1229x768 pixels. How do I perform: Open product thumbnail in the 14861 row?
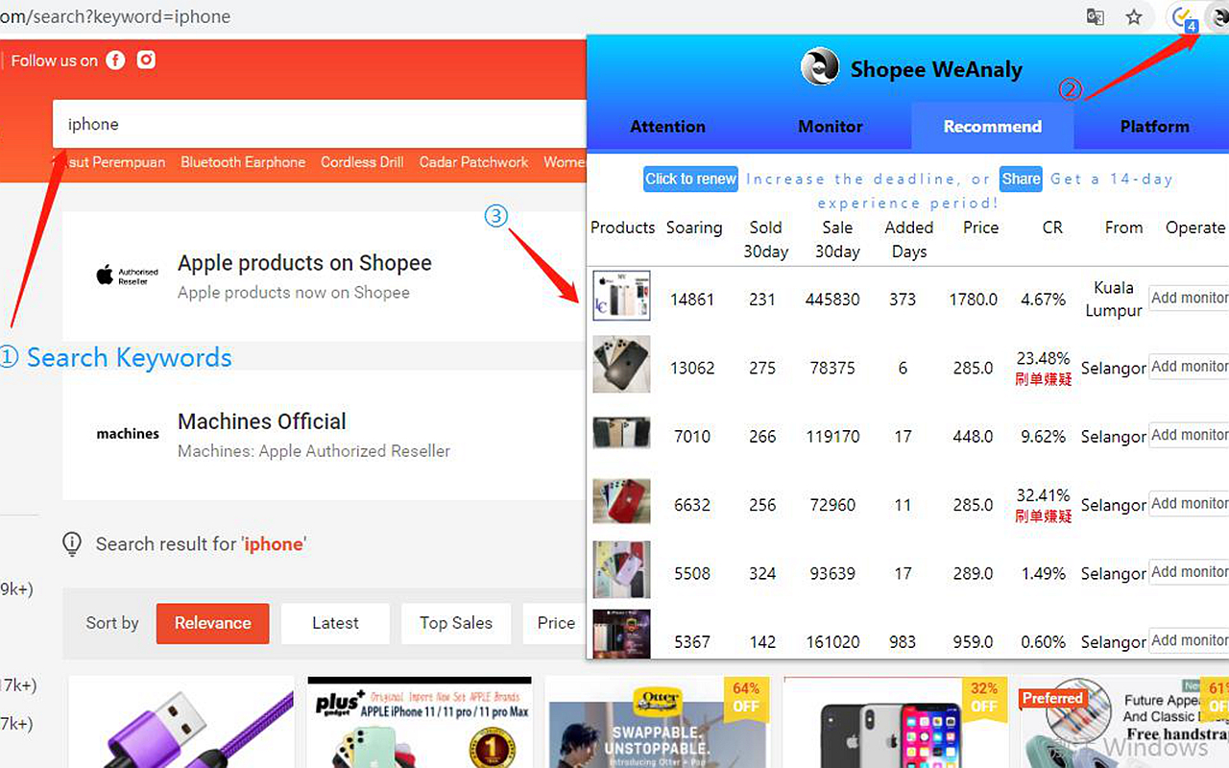coord(621,296)
